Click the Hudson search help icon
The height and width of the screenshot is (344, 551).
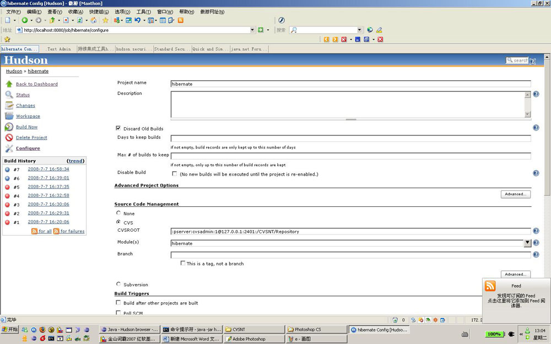click(x=533, y=61)
